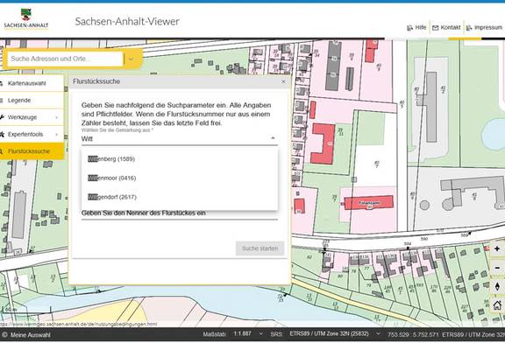Viewport: 505px width, 343px height.
Task: Open the Kontakt page
Action: coord(446,28)
